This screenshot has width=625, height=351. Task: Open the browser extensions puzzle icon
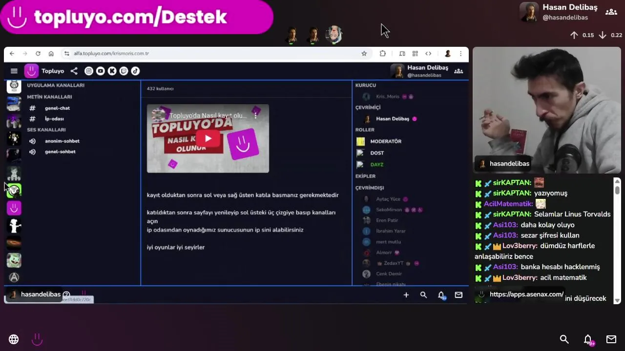pyautogui.click(x=383, y=54)
